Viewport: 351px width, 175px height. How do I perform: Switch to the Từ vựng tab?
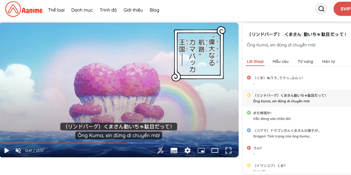(305, 61)
